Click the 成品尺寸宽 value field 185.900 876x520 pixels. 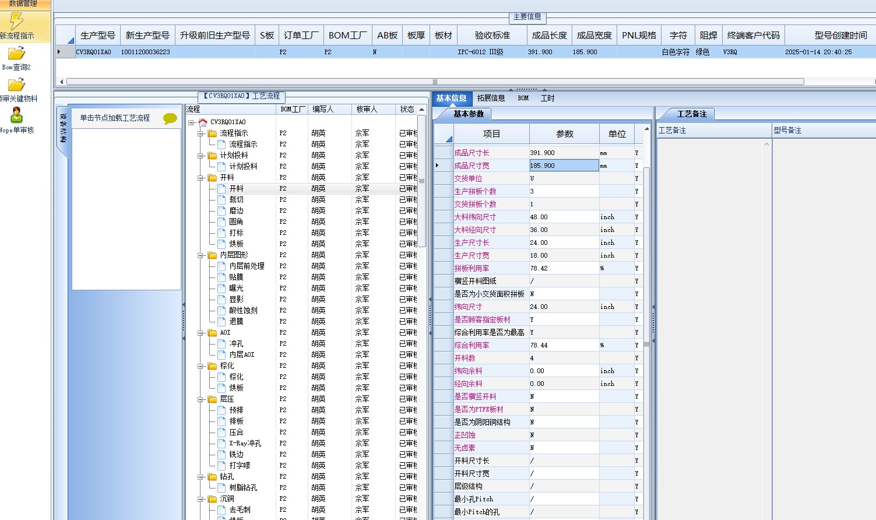pos(564,166)
